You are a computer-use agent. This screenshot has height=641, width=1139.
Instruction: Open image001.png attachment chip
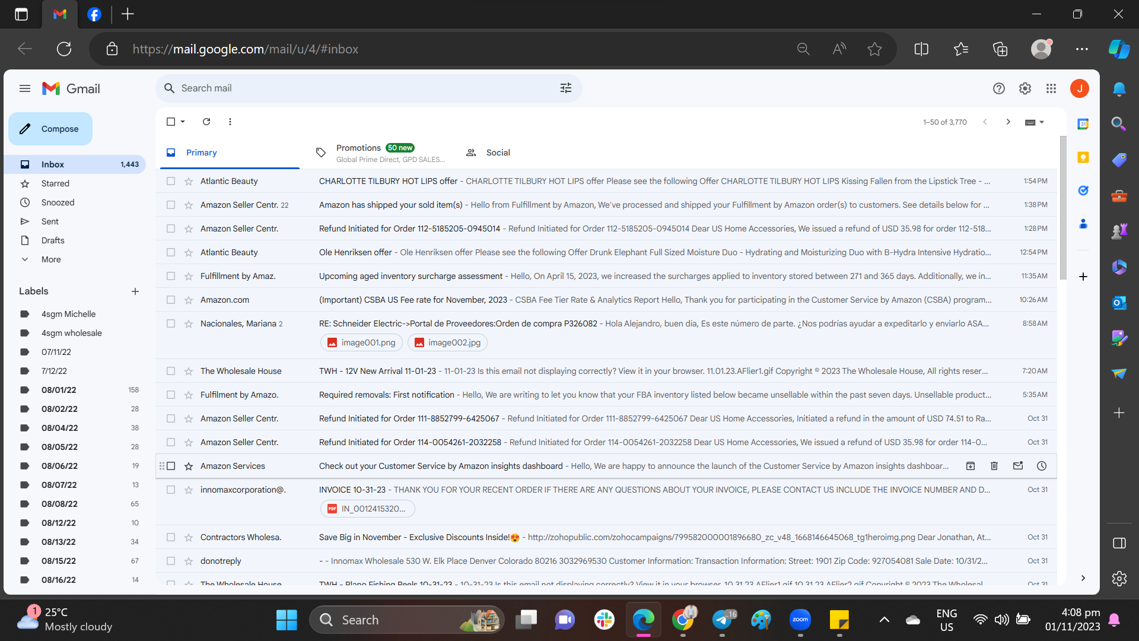pos(361,342)
